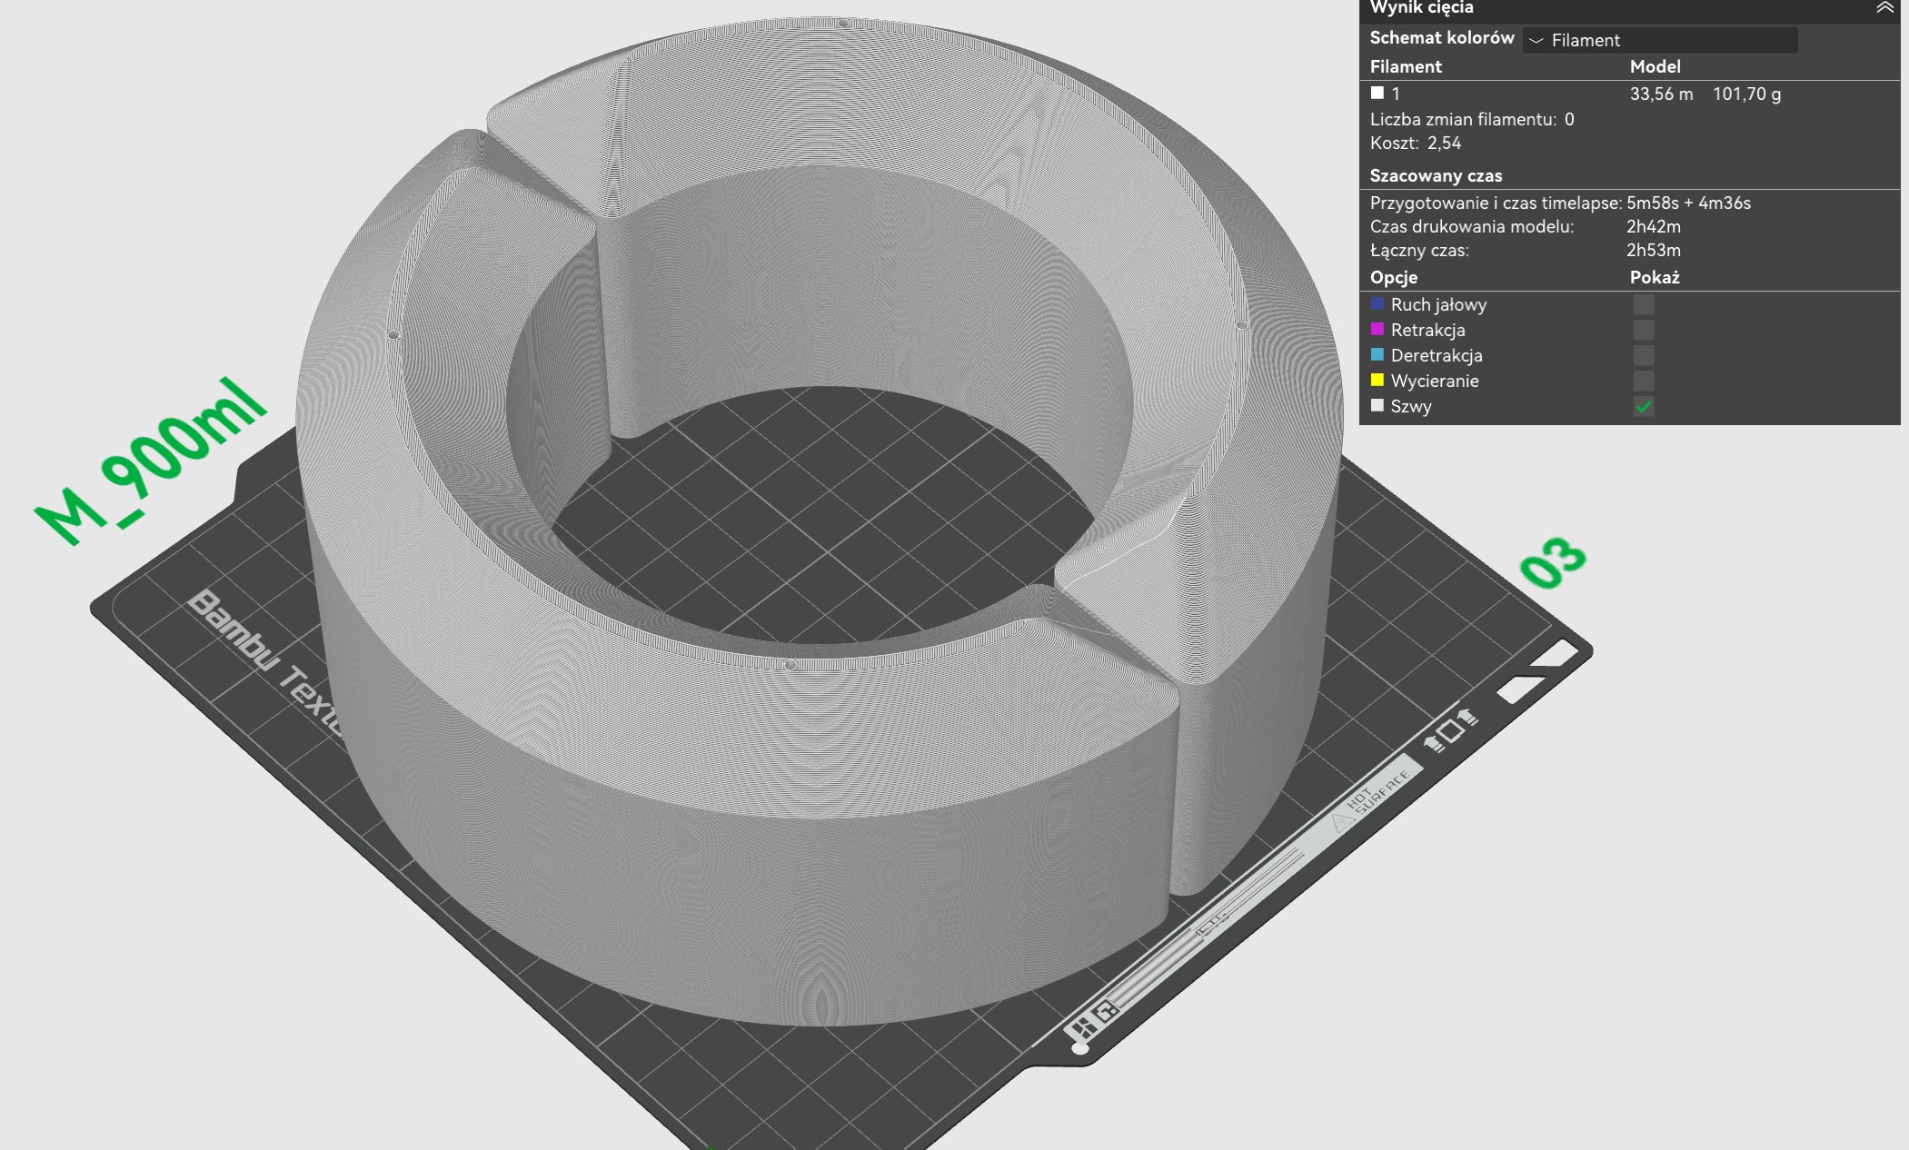Click the yellow Wycieranie color swatch
Image resolution: width=1909 pixels, height=1150 pixels.
pos(1377,380)
